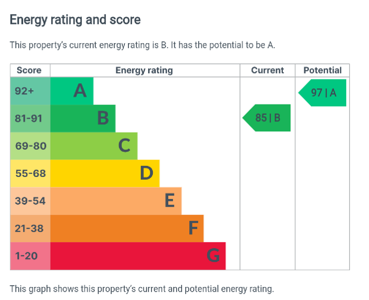Click the 69-80 score range cell

pos(30,146)
